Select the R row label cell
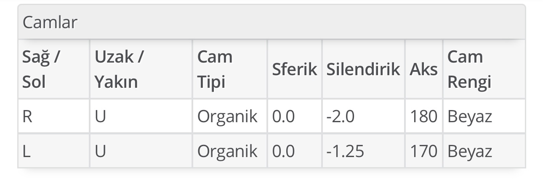Image resolution: width=543 pixels, height=181 pixels. click(27, 116)
